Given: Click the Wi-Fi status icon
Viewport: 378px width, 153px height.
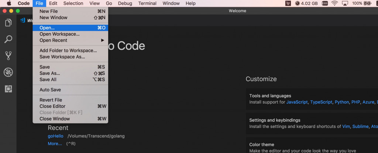Looking at the screenshot, I should tap(334, 3).
